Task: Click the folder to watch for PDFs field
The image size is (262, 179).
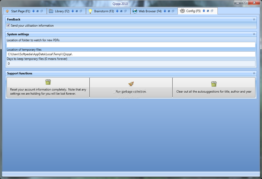Action: pos(131,45)
